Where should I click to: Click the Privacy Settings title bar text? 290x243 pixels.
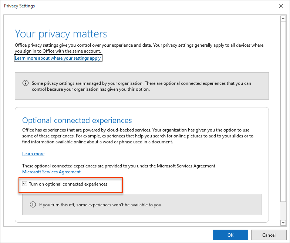[19, 6]
